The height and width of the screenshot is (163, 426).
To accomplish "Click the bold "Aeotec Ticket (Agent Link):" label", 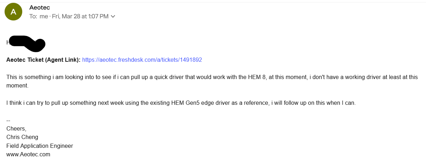I will pyautogui.click(x=43, y=60).
